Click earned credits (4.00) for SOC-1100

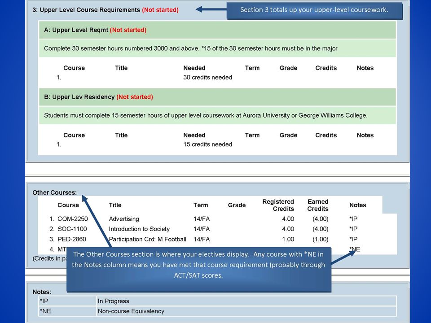(321, 229)
